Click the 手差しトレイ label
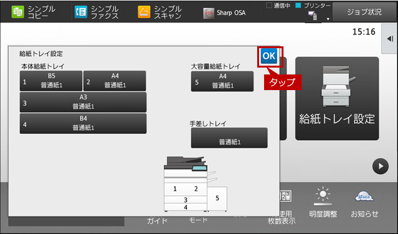This screenshot has width=398, height=234. [x=208, y=124]
